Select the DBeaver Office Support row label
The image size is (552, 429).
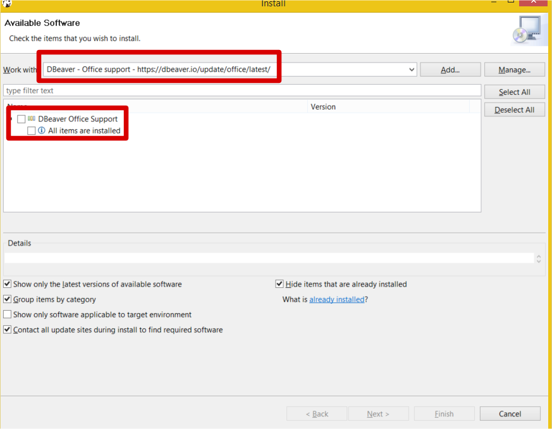(x=78, y=119)
